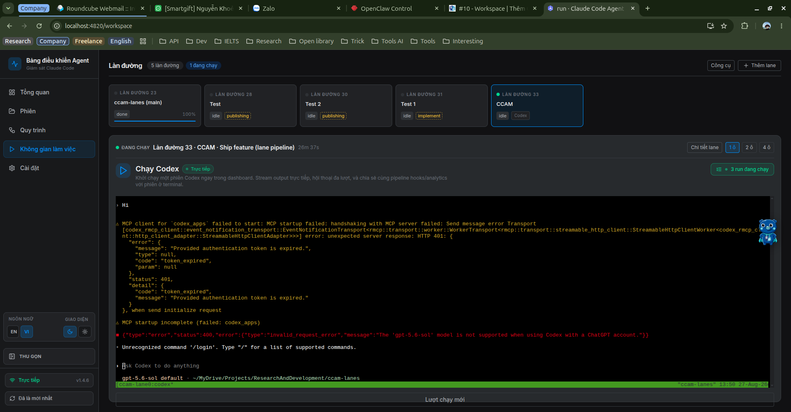Select lane card Làn đường 23 ccam-lanes
The height and width of the screenshot is (412, 791).
click(x=155, y=105)
